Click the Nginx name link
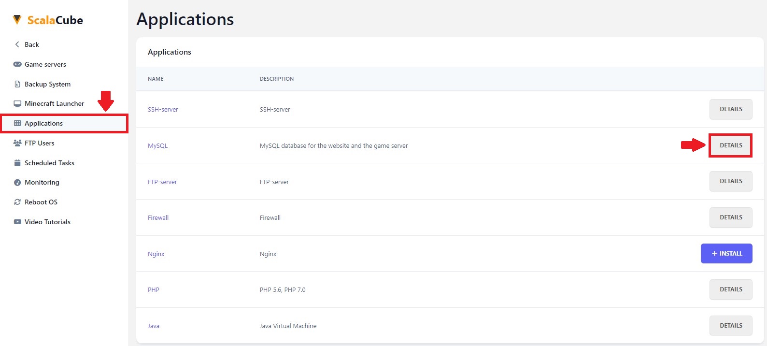Screen dimensions: 767x346 pos(156,254)
